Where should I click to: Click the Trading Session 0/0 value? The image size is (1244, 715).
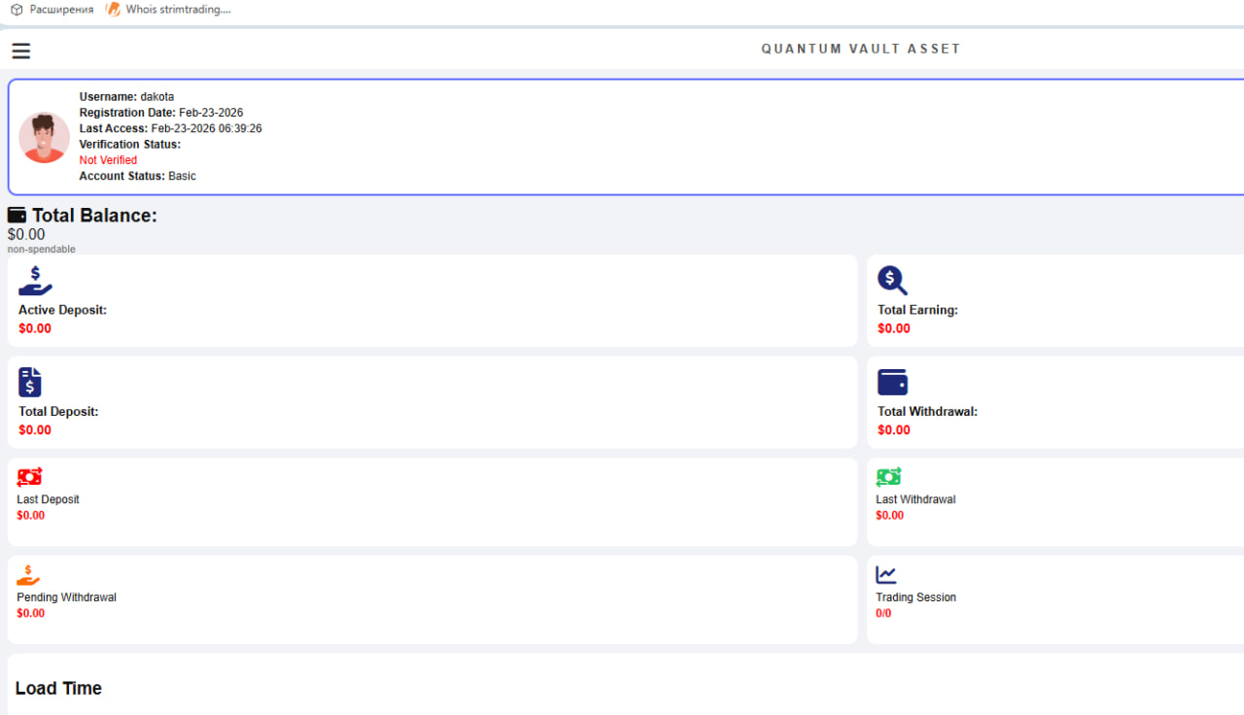[883, 613]
